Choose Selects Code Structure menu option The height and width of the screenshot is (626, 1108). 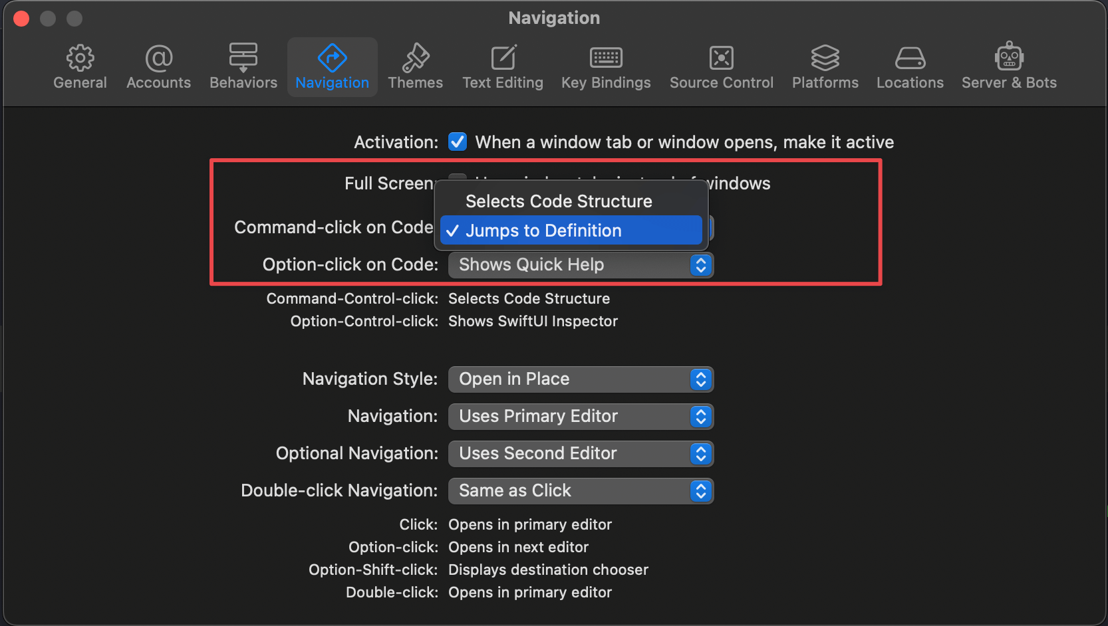pos(559,201)
